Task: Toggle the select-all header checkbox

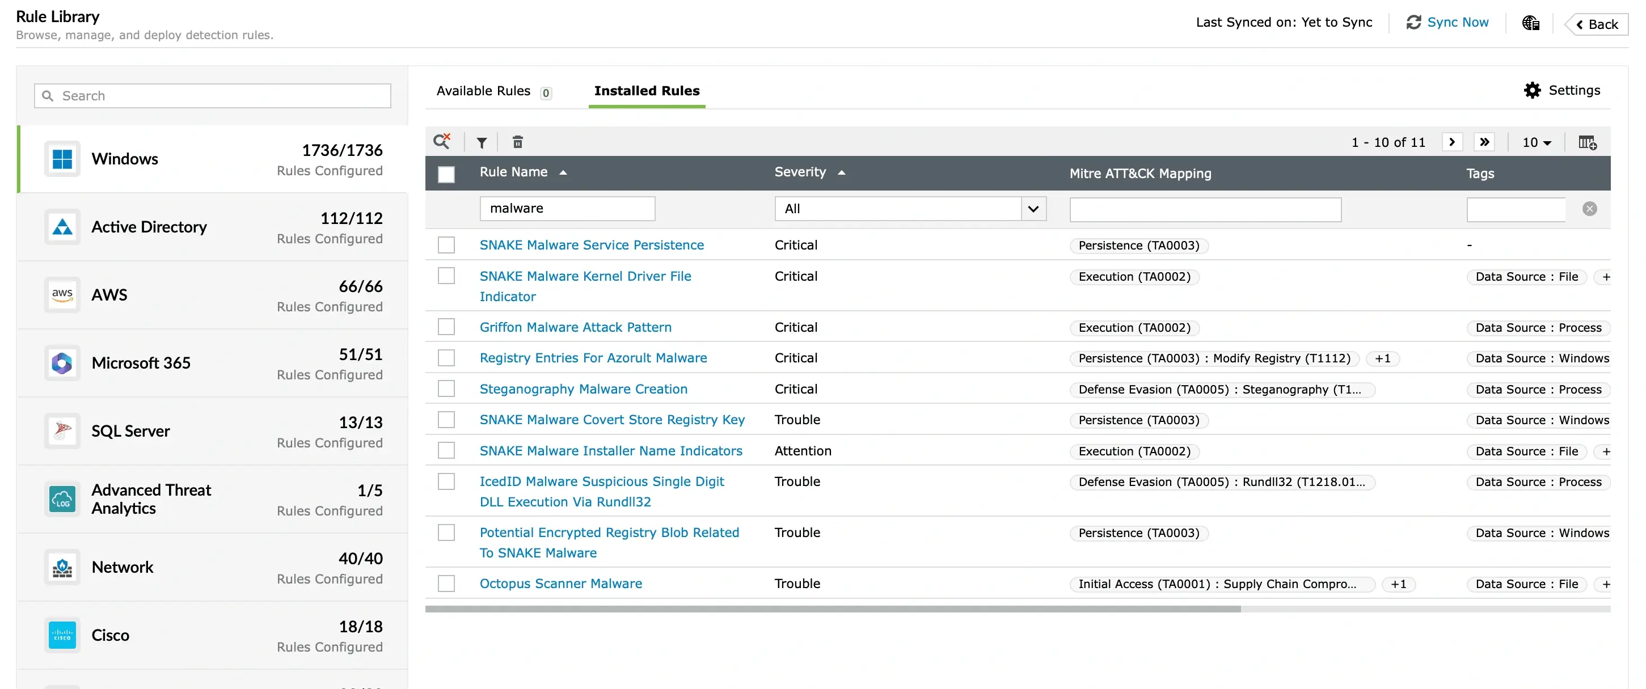Action: [446, 174]
